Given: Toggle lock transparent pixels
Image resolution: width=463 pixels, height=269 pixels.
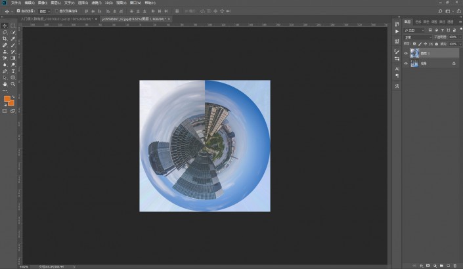Looking at the screenshot, I should pos(414,44).
